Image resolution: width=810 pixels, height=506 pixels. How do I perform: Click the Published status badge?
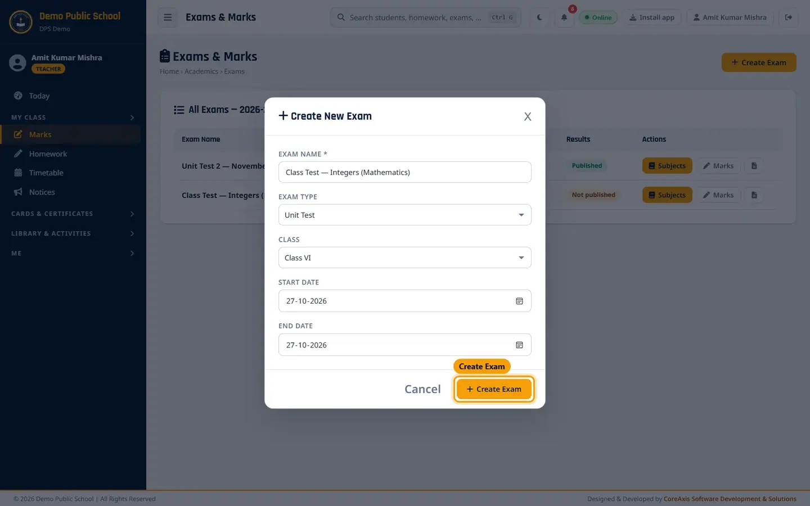pyautogui.click(x=587, y=166)
